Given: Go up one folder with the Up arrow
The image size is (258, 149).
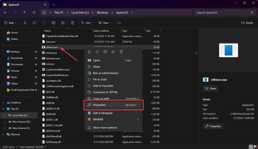Looking at the screenshot, I should coord(24,13).
